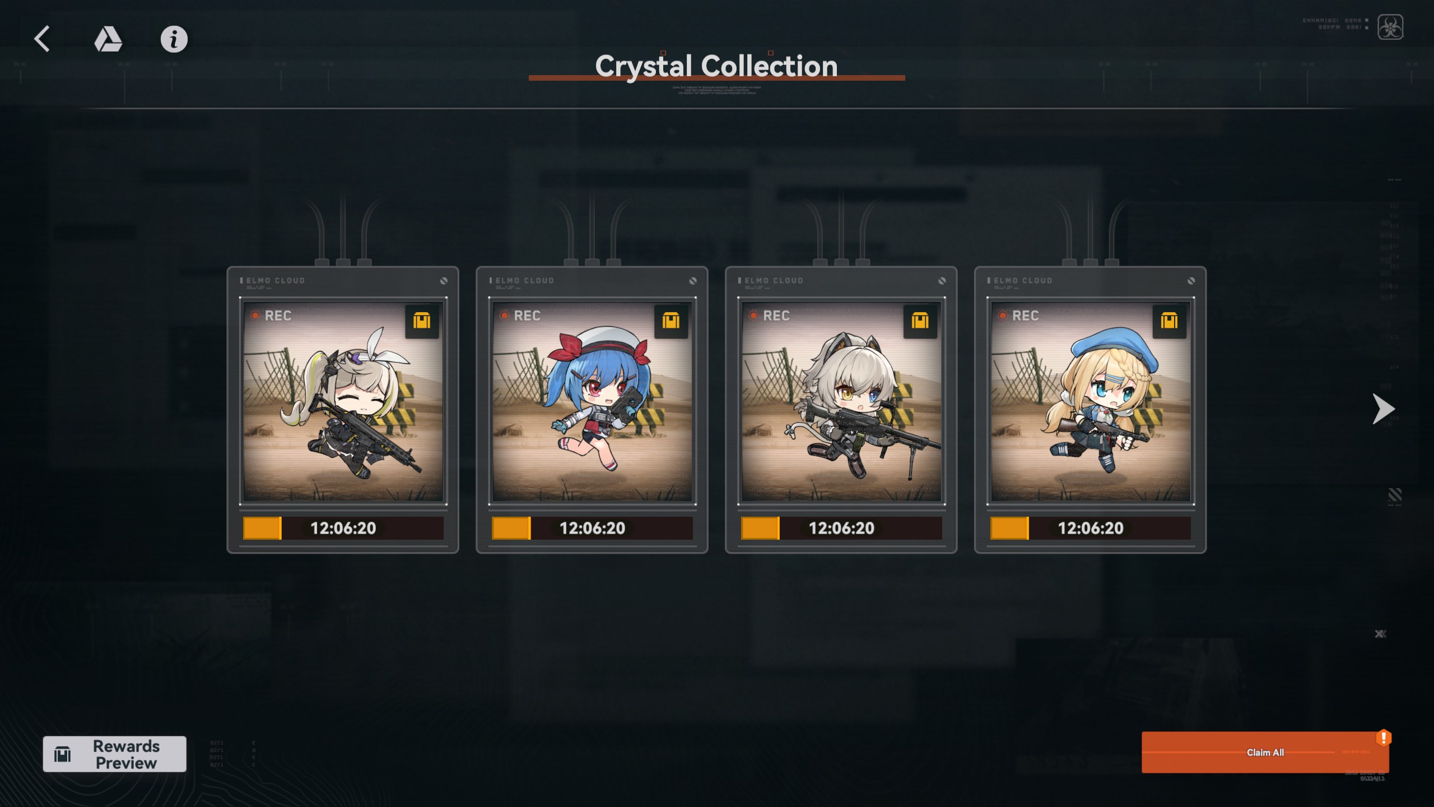Open the info icon
The image size is (1434, 807).
click(174, 39)
